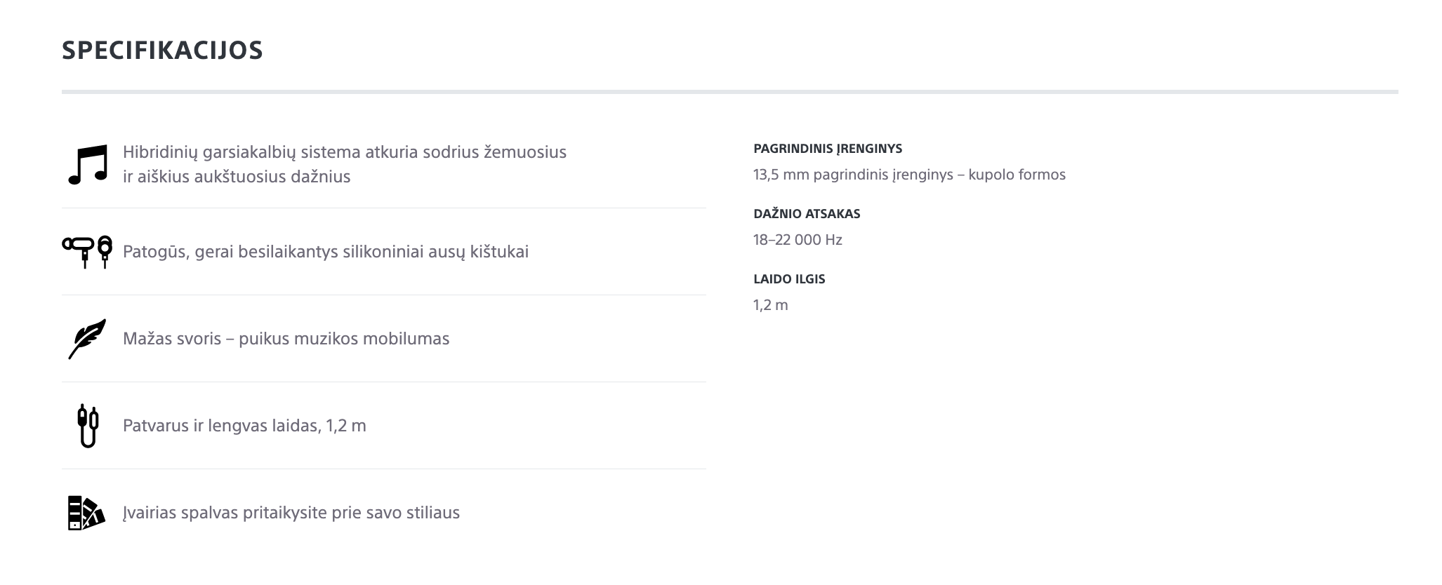Click the feather lightweight icon
Screen dimensions: 1442x585
click(x=87, y=339)
